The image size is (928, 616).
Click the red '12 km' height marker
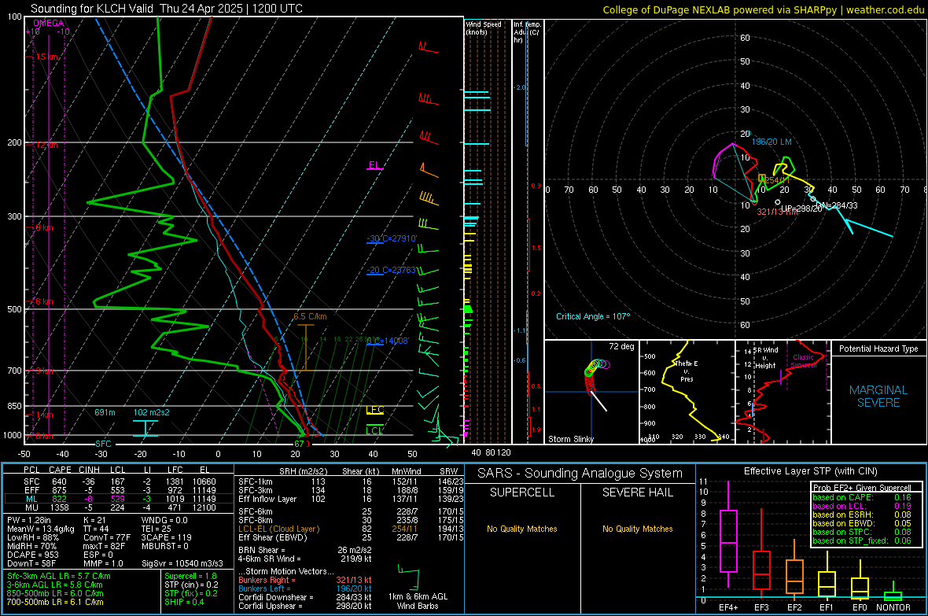pyautogui.click(x=46, y=145)
